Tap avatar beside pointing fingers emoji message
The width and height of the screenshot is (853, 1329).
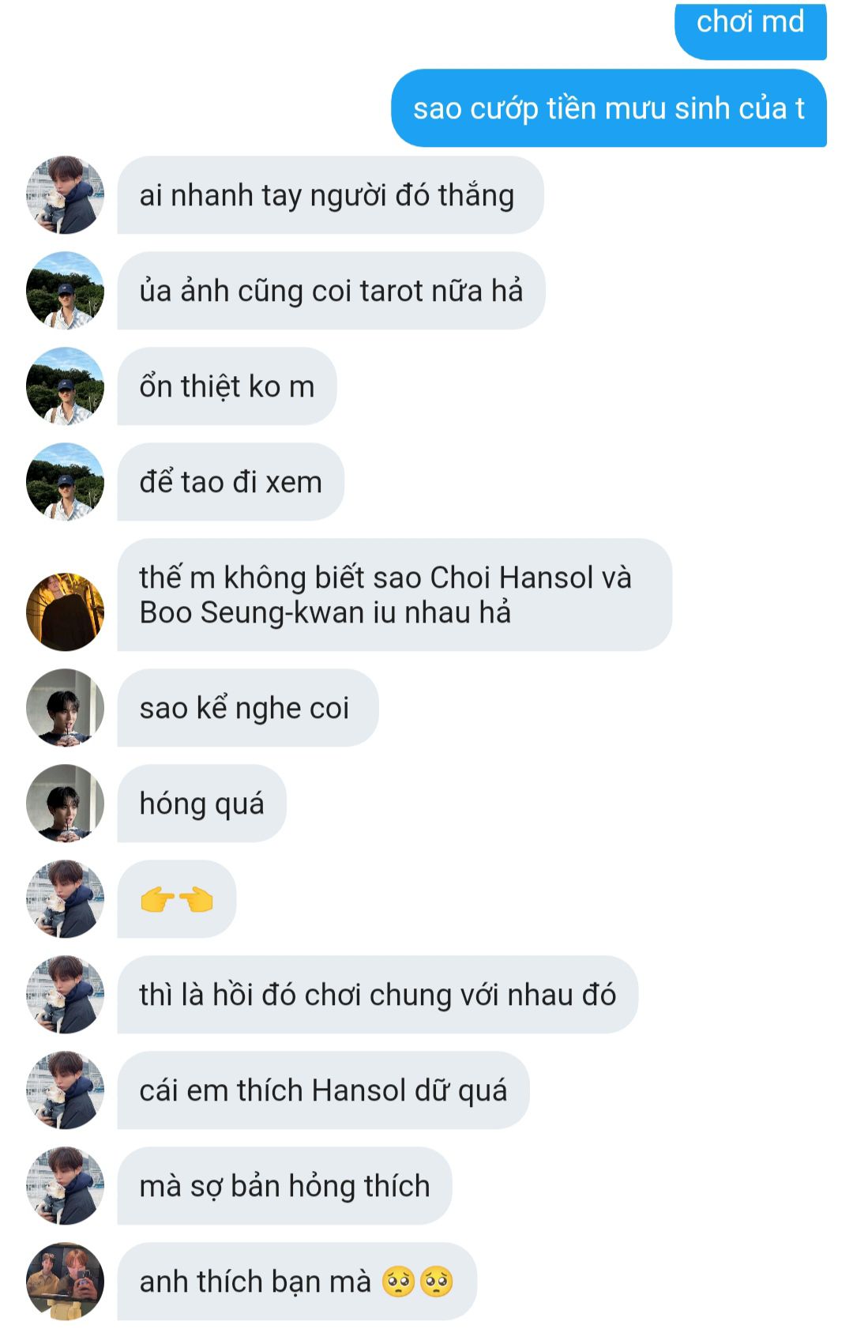pyautogui.click(x=65, y=899)
